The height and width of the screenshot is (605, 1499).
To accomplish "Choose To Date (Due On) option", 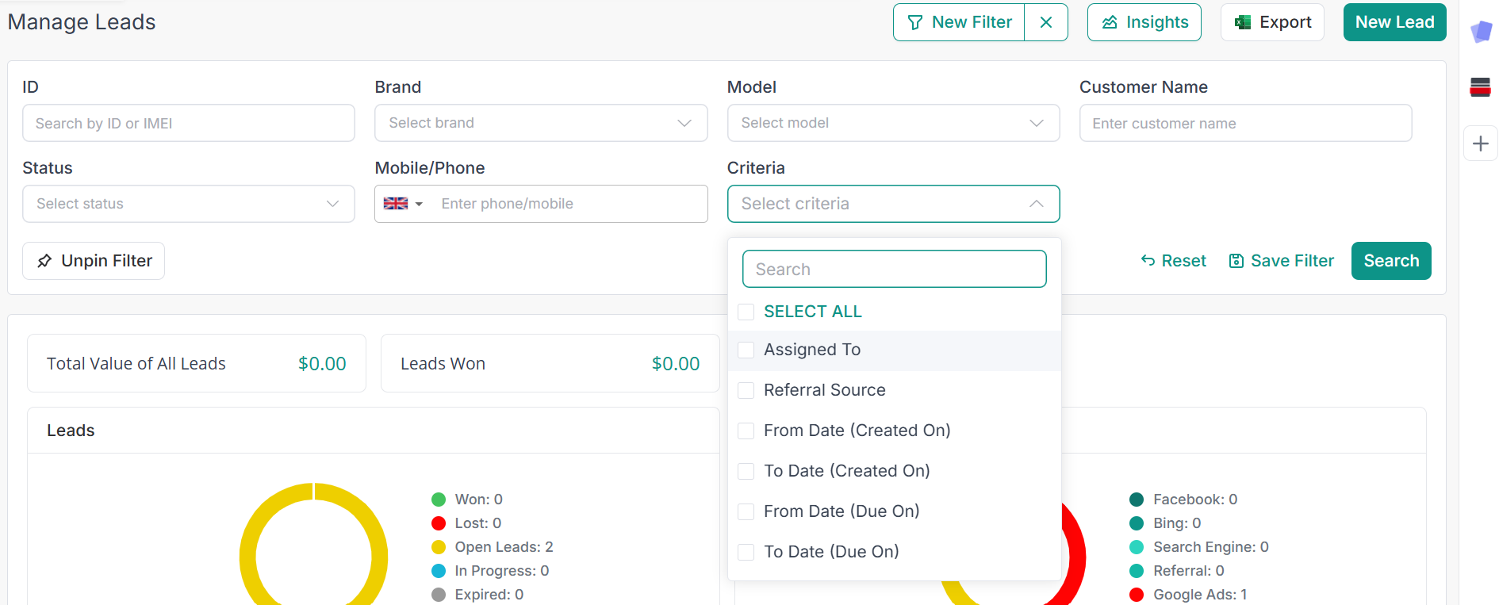I will [x=831, y=552].
